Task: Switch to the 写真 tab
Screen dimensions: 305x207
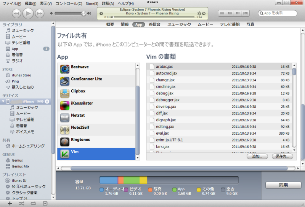Action: coord(250,24)
